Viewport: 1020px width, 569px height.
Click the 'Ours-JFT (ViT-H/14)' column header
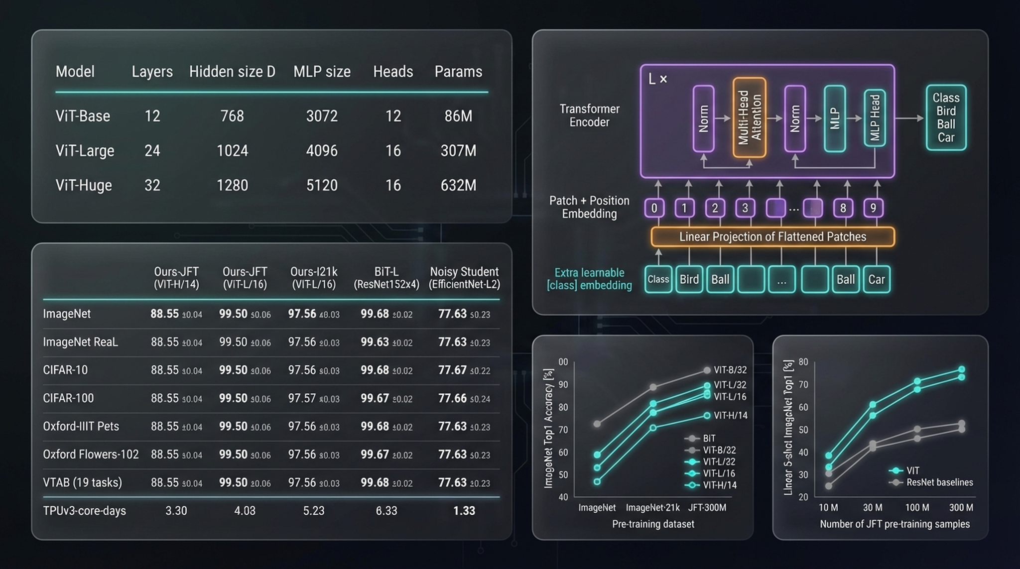click(x=176, y=278)
